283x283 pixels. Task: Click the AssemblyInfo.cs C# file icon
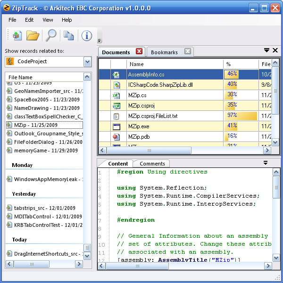116,75
